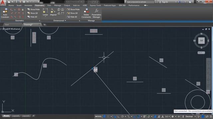The width and height of the screenshot is (213, 119).
Task: Click the Open file icon in Quick Access
Action: point(13,2)
